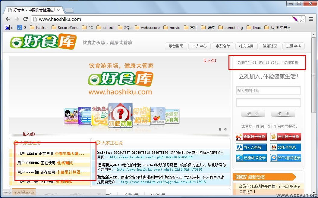Image resolution: width=318 pixels, height=198 pixels.
Task: Log in with 开心帐号登录
Action: pos(285,137)
